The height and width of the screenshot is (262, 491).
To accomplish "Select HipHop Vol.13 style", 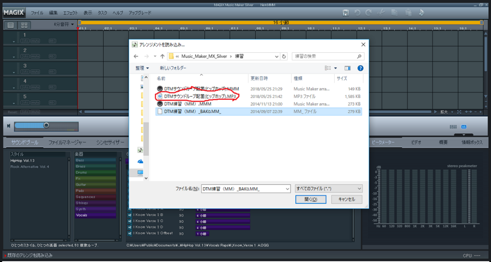I will (x=23, y=160).
